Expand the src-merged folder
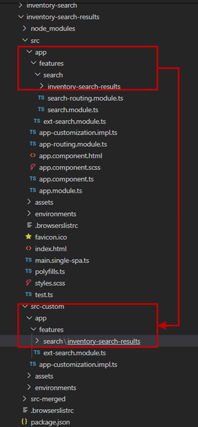Screen dimensions: 198x427 (25, 399)
